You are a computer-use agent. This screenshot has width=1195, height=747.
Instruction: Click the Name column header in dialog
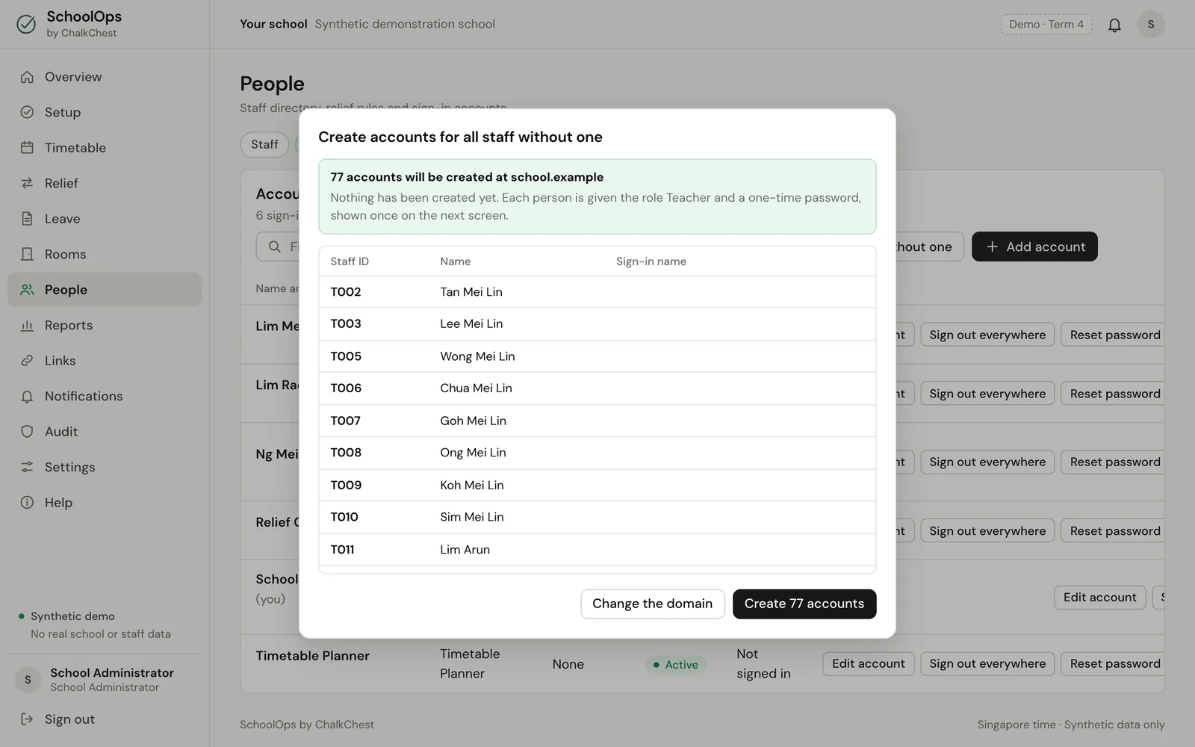tap(456, 261)
